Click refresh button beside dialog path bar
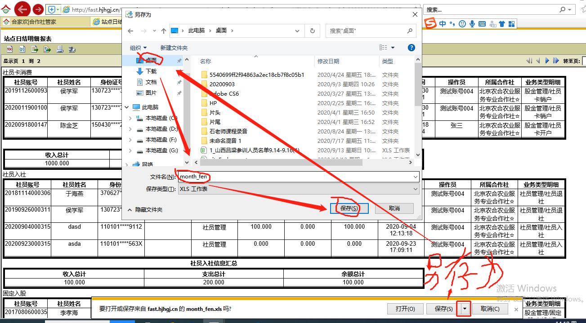 tap(313, 31)
